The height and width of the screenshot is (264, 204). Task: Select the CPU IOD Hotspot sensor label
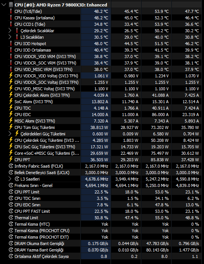click(30, 44)
